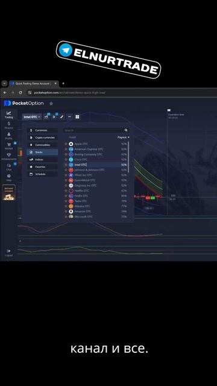Choose American Express OTC asset
This screenshot has height=386, width=217.
(96, 149)
